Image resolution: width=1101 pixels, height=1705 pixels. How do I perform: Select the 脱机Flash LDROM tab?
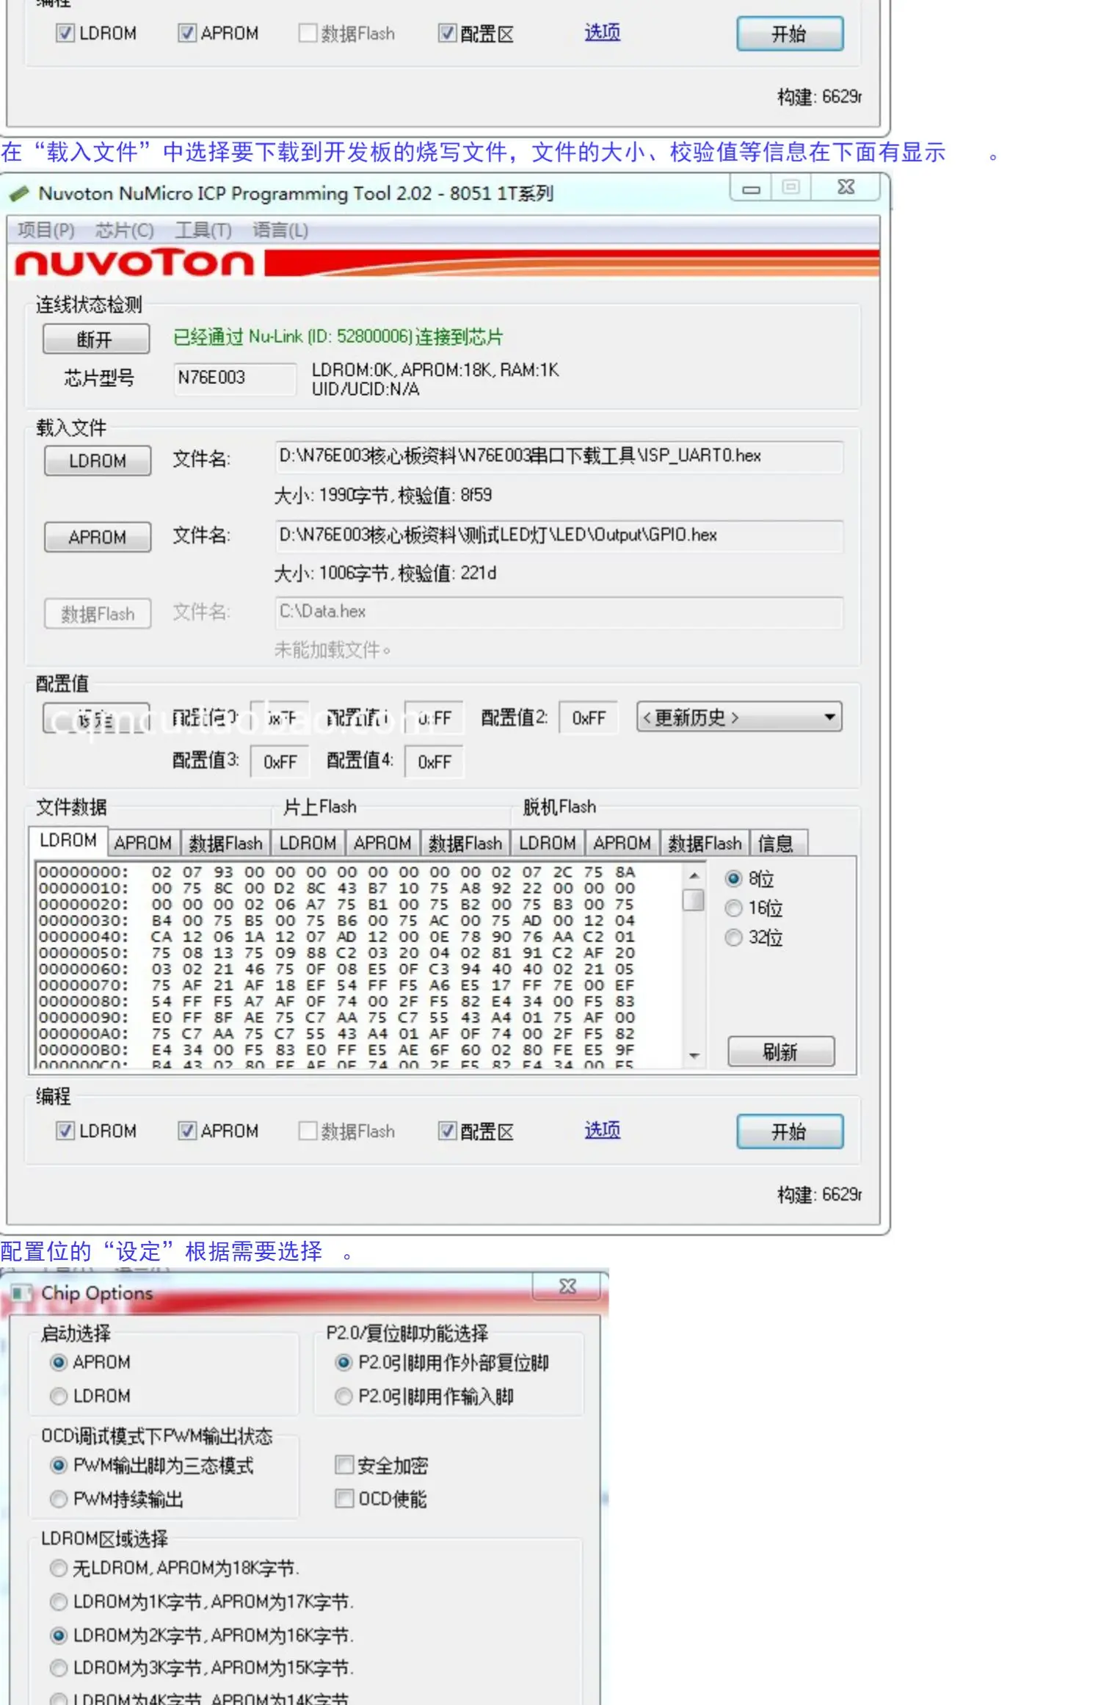(x=548, y=843)
